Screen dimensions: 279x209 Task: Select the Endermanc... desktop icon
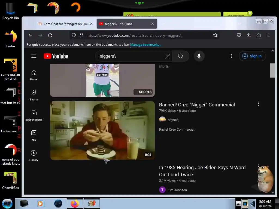11,124
